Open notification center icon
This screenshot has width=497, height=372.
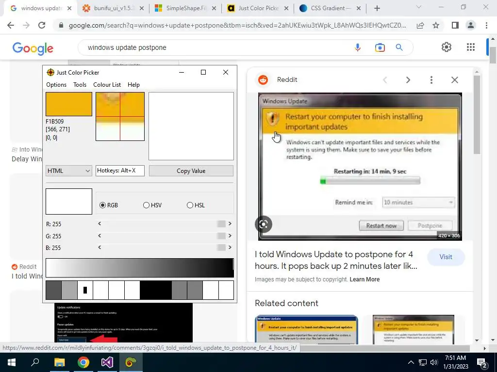(x=482, y=362)
